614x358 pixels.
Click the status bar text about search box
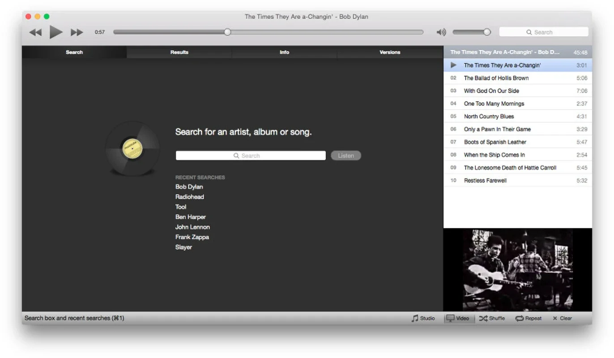74,318
